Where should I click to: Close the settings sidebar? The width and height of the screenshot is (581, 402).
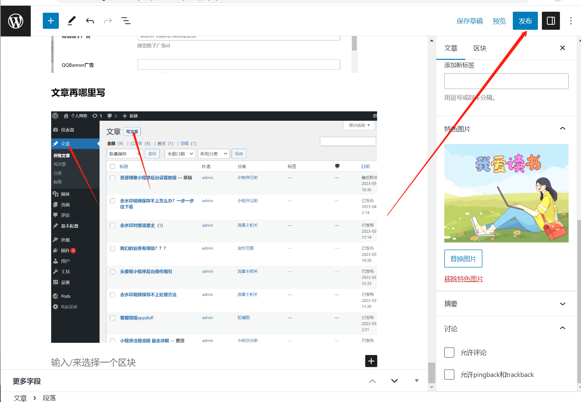click(x=562, y=48)
